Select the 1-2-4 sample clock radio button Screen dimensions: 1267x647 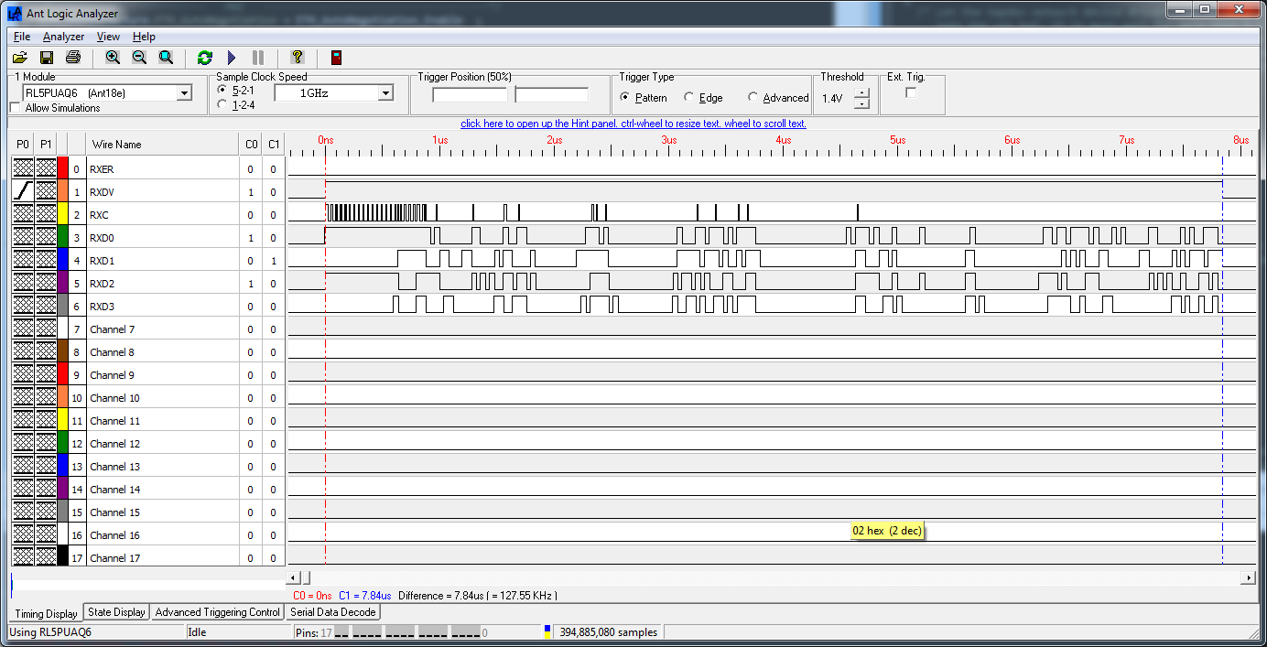click(x=222, y=104)
